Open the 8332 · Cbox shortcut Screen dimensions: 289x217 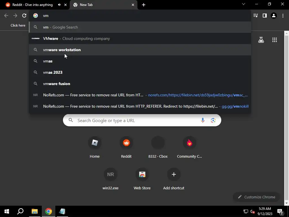tap(158, 147)
